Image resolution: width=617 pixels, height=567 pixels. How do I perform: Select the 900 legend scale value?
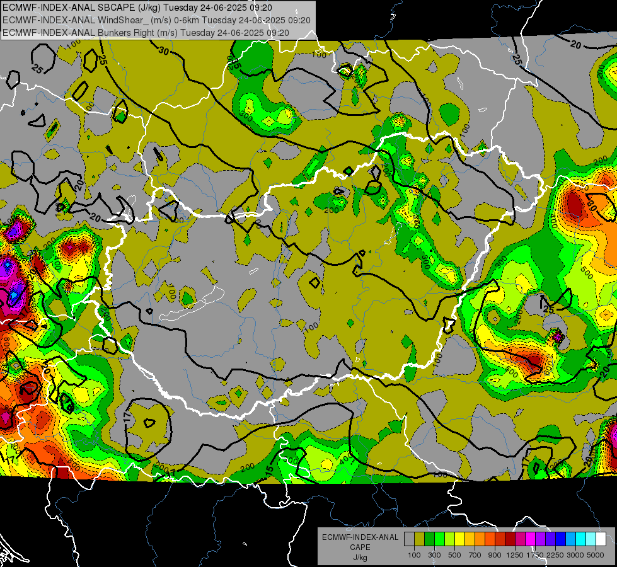coord(495,555)
